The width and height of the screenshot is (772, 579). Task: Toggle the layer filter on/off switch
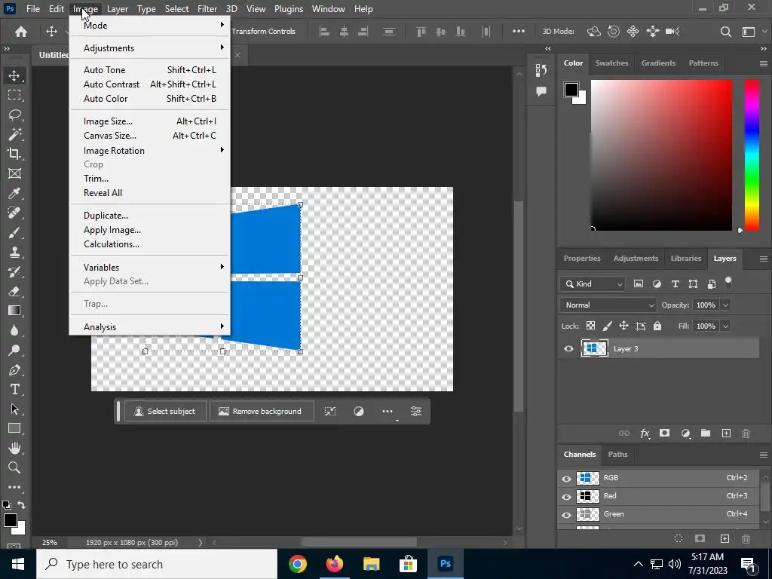point(728,283)
